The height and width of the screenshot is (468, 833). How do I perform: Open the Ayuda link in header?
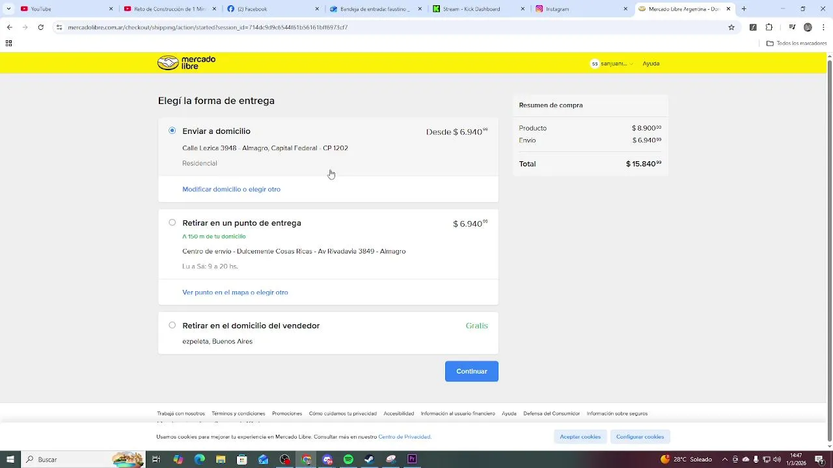[651, 64]
